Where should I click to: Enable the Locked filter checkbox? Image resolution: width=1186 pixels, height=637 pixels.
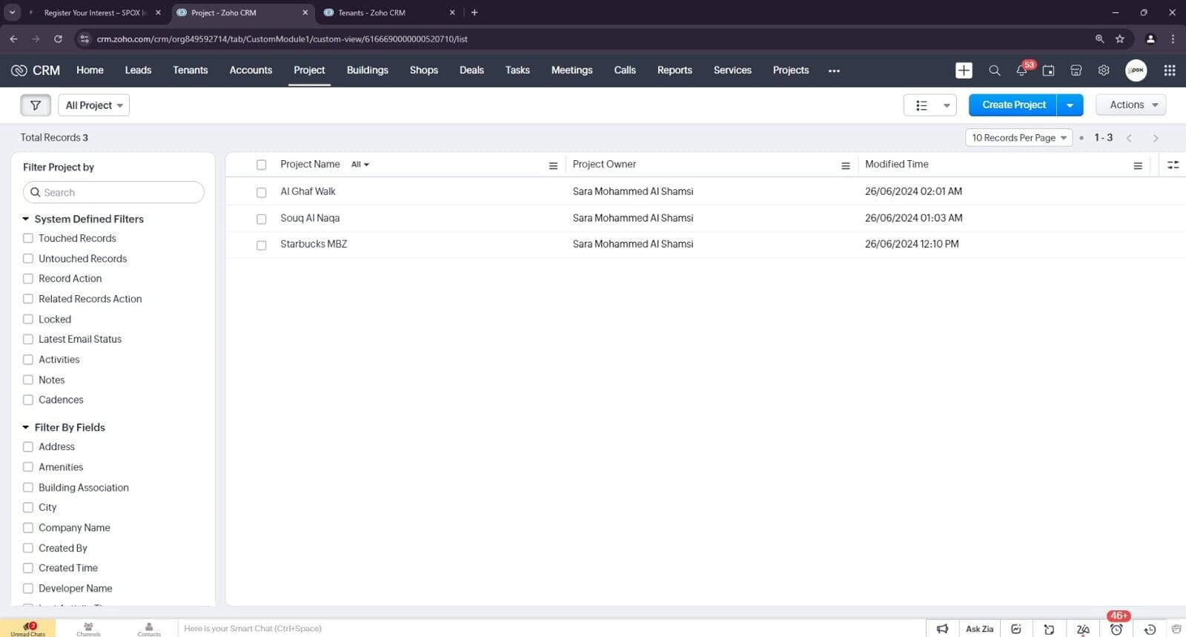click(x=28, y=320)
